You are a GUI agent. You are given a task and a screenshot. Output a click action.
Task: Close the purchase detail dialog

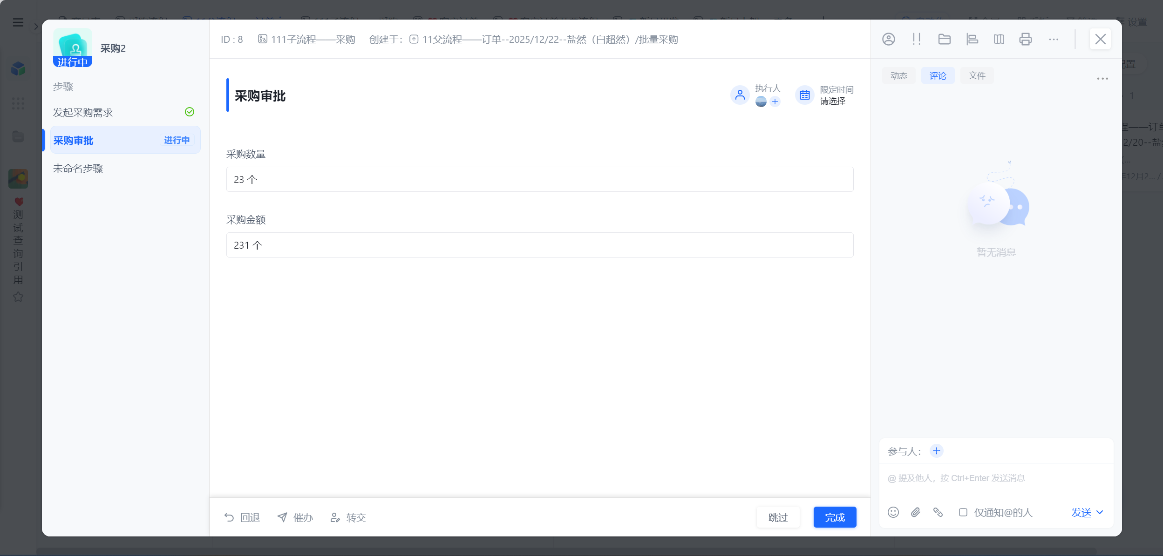1100,39
